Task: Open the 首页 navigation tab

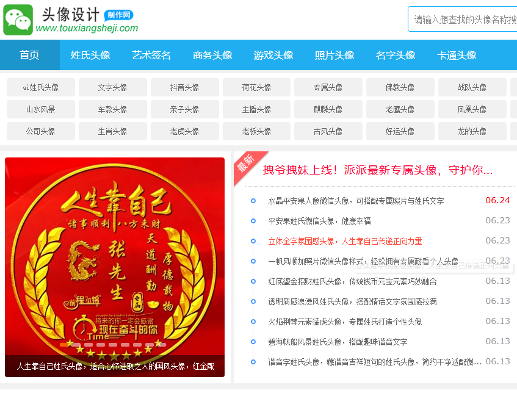Action: click(30, 55)
